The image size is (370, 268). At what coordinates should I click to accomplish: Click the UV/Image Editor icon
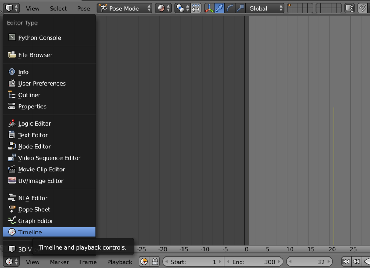(12, 180)
